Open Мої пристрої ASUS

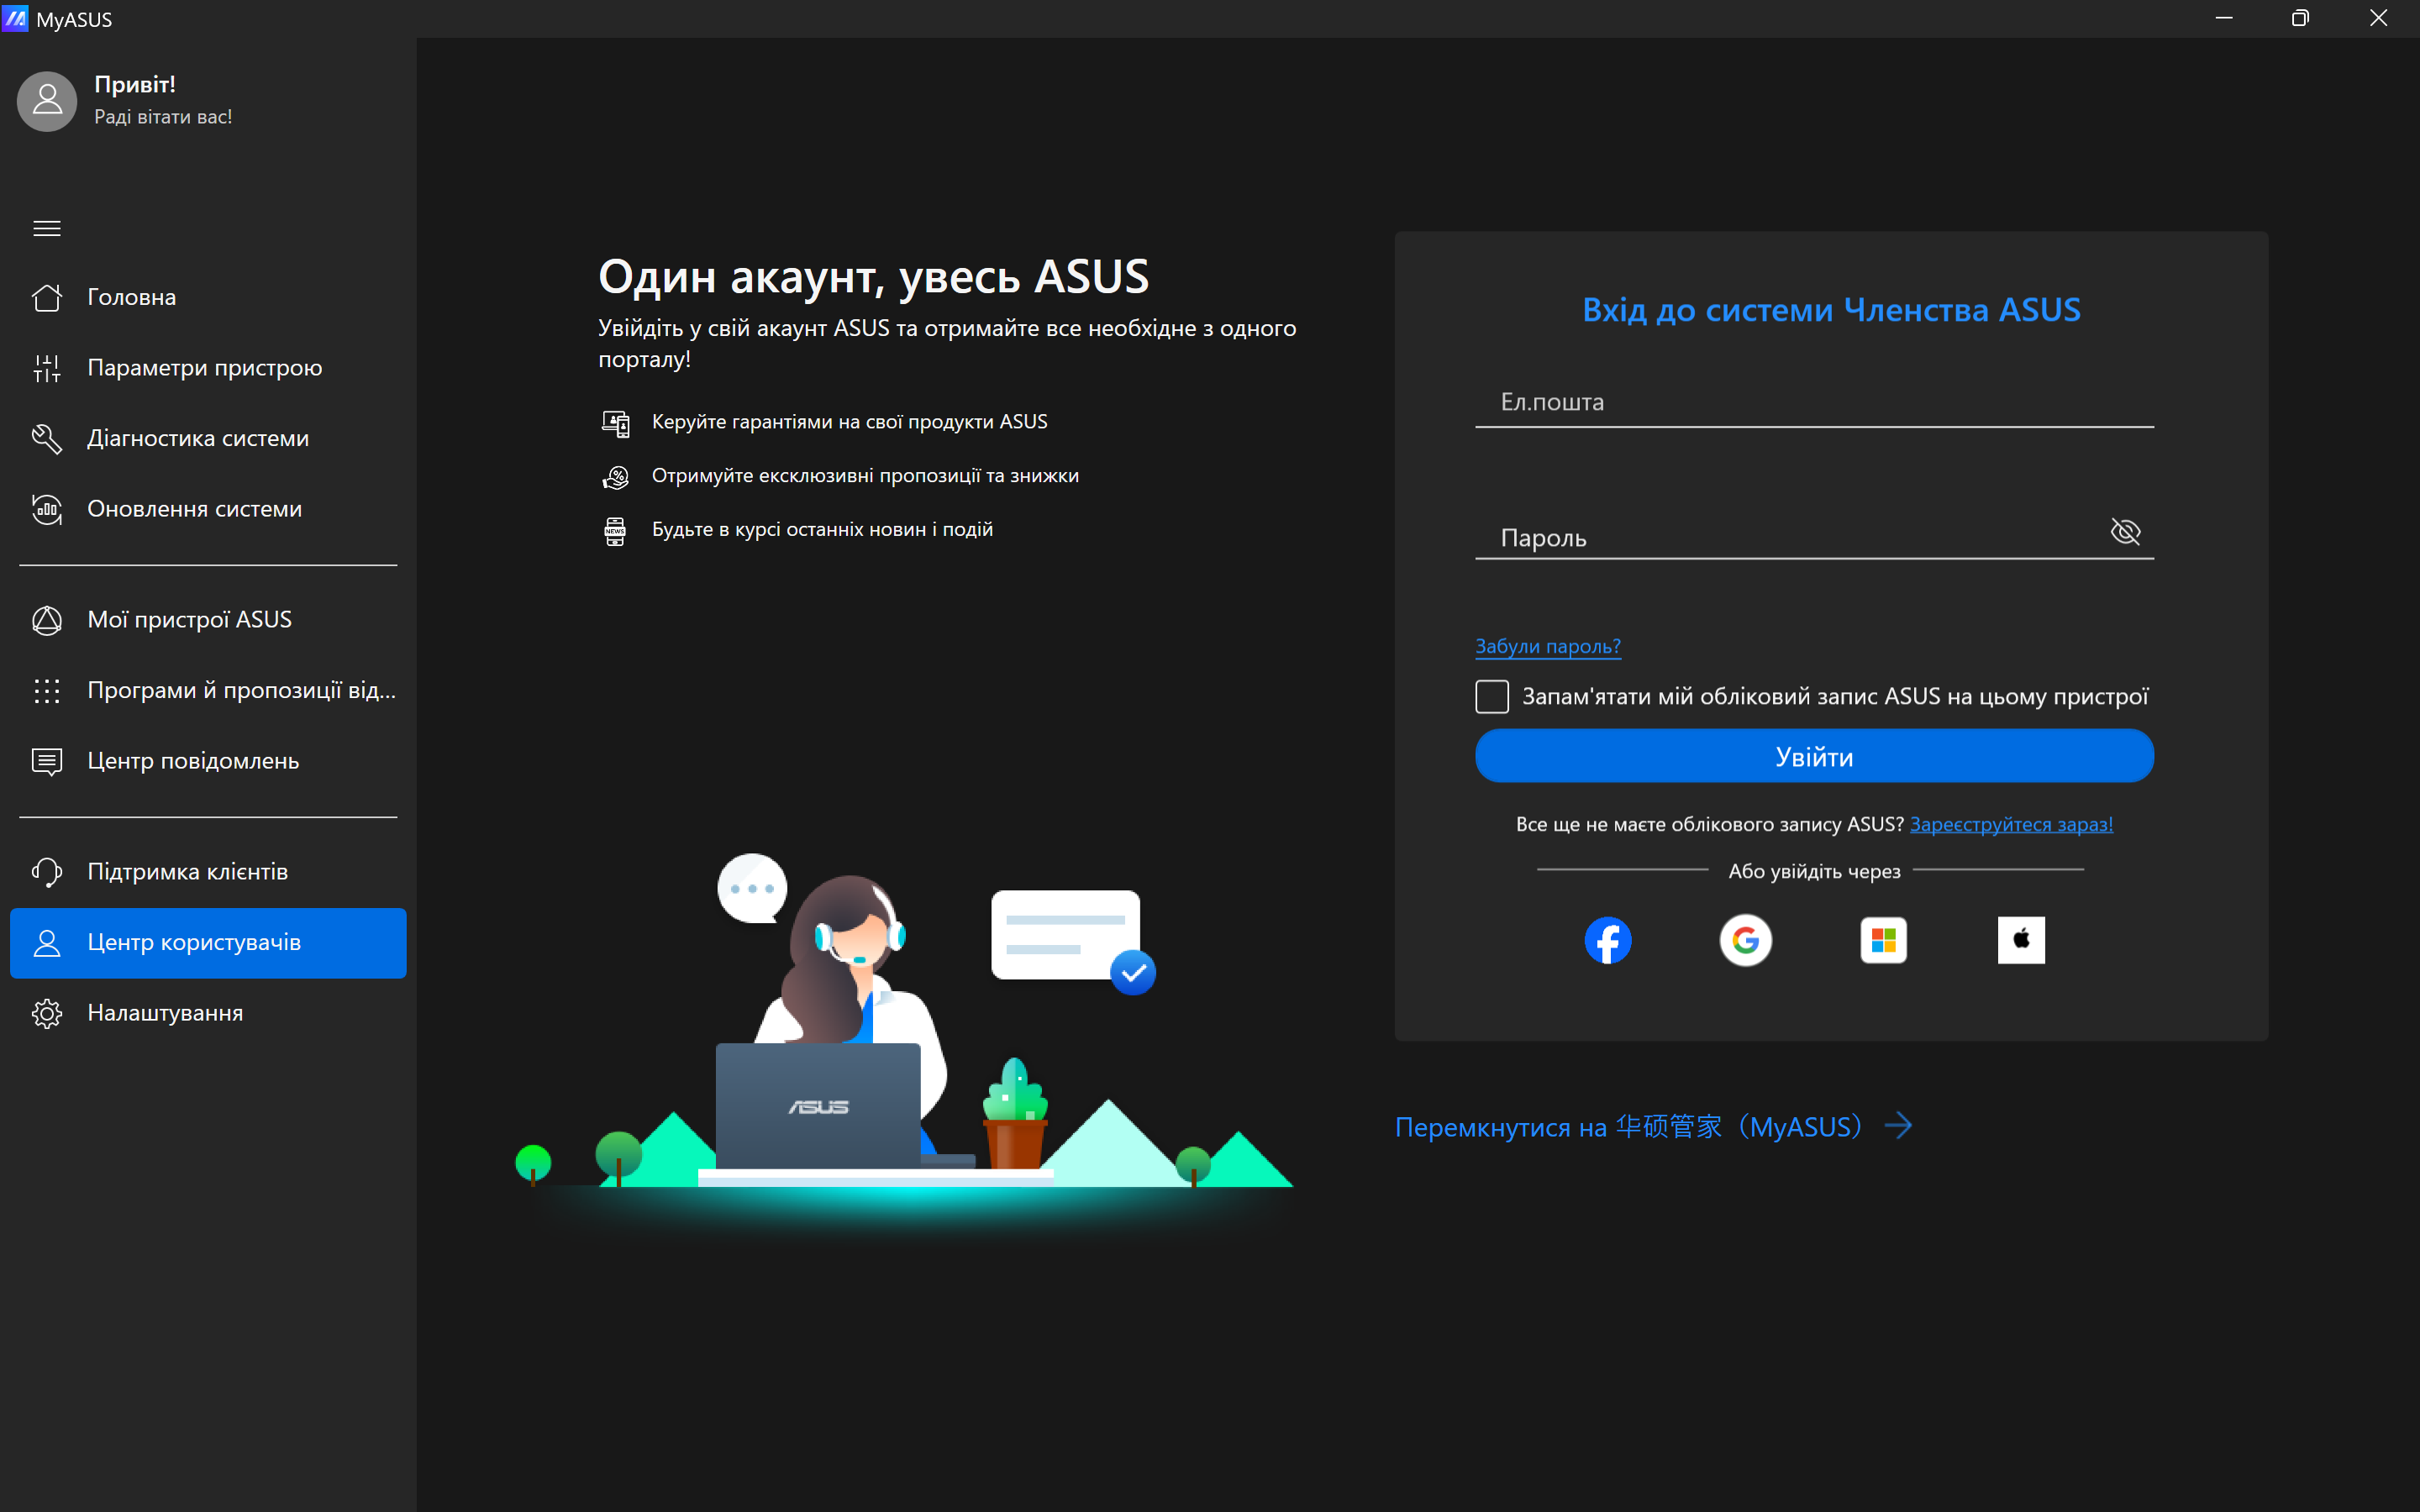point(189,619)
